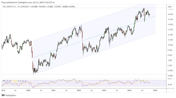Image resolution: width=176 pixels, height=98 pixels.
Task: Click the 7.000 price axis label
Action: point(170,60)
